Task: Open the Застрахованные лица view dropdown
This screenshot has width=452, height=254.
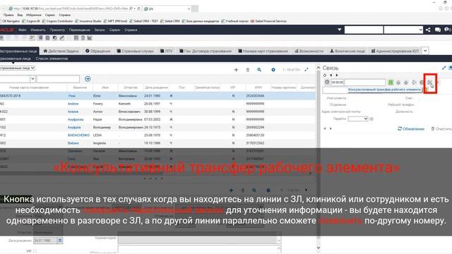Action: click(17, 68)
